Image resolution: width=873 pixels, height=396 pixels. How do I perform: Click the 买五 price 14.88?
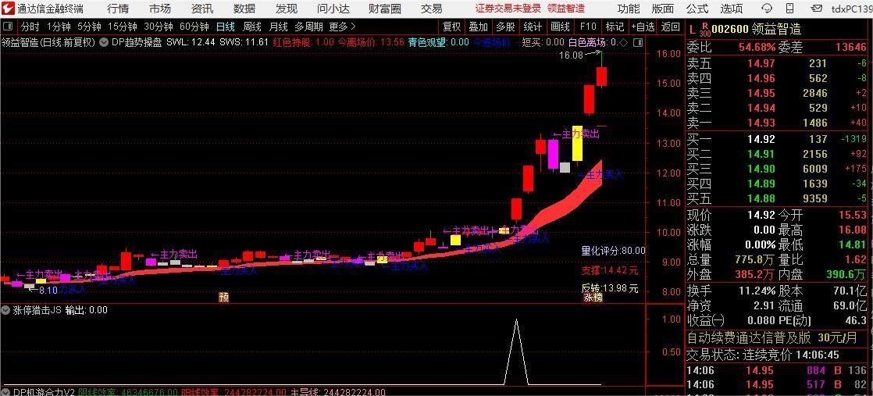point(761,198)
